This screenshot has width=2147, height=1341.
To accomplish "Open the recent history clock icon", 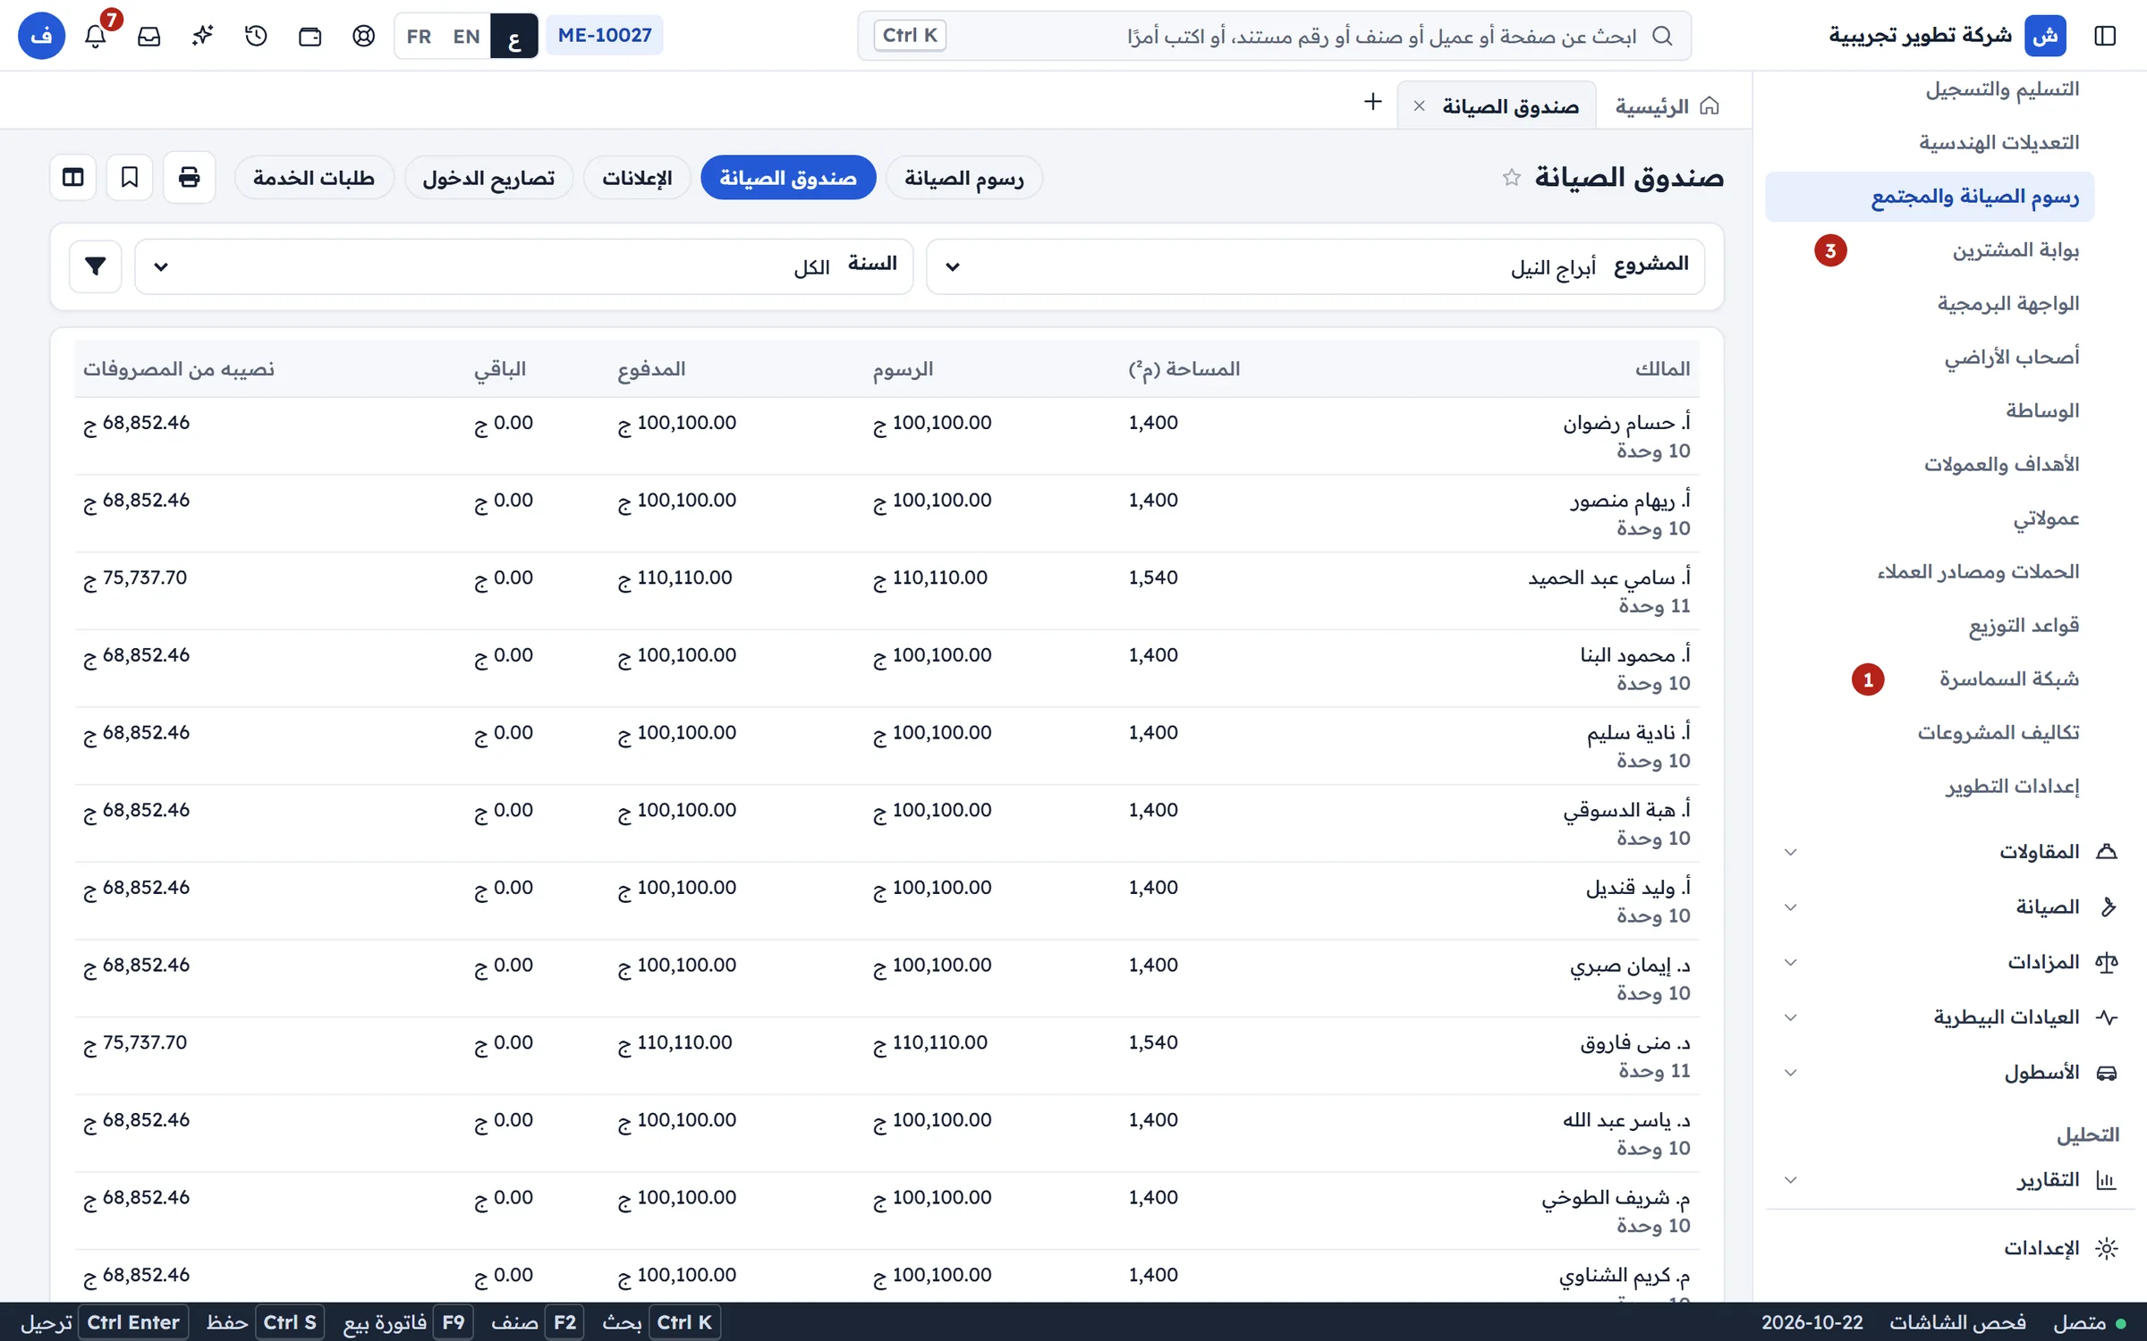I will [x=257, y=36].
